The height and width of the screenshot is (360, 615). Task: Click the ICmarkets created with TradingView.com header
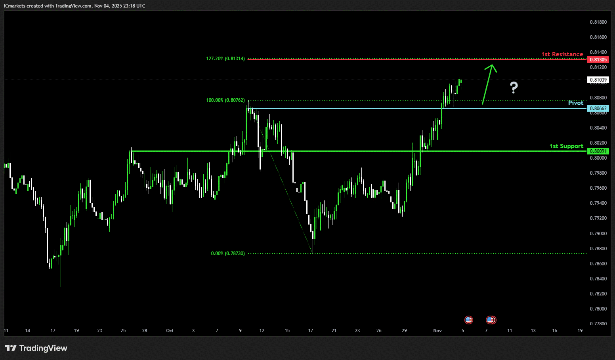coord(74,6)
